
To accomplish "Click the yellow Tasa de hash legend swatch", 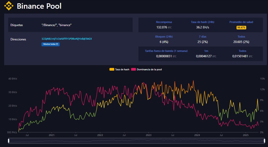I will click(112, 69).
